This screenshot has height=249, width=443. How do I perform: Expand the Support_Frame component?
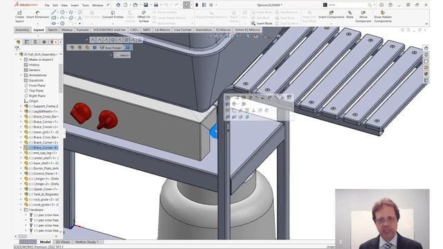[21, 106]
